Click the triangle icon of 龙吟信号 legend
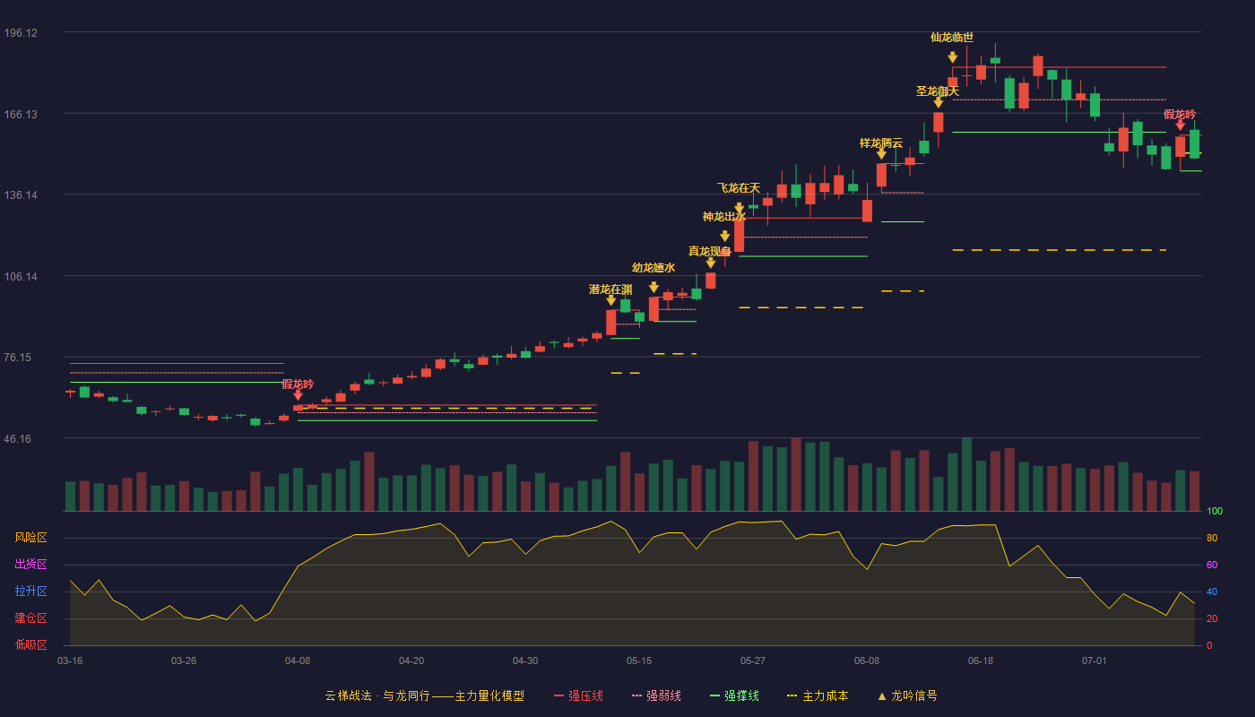This screenshot has width=1255, height=717. tap(881, 695)
